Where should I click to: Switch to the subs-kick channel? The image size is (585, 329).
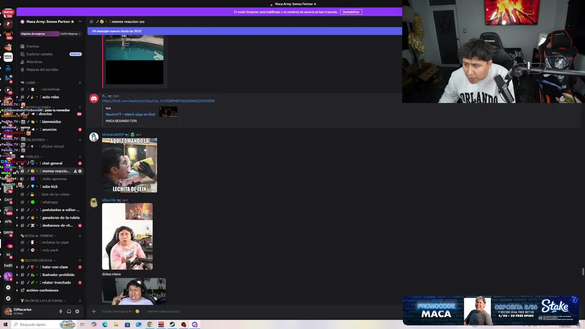coord(51,186)
